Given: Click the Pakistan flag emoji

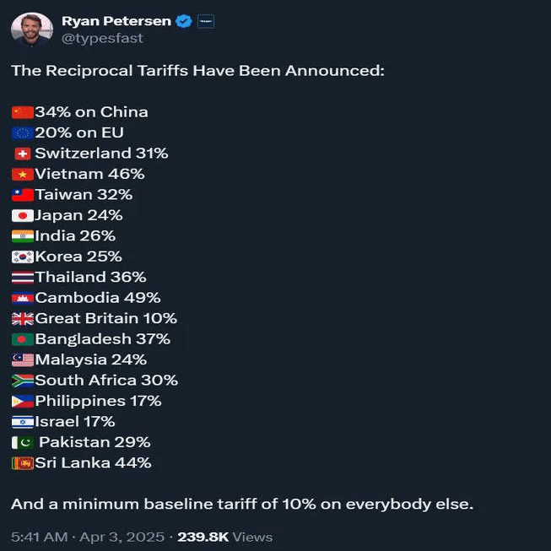Looking at the screenshot, I should (x=23, y=442).
